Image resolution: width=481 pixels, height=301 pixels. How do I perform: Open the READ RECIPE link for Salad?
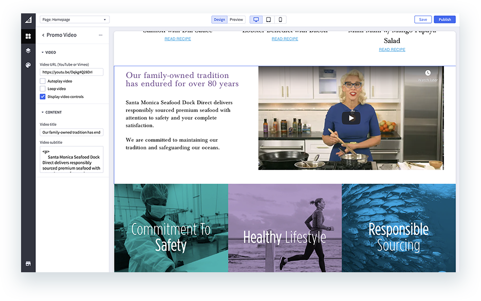pyautogui.click(x=392, y=49)
